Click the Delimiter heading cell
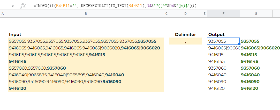This screenshot has height=110, width=280. (185, 34)
